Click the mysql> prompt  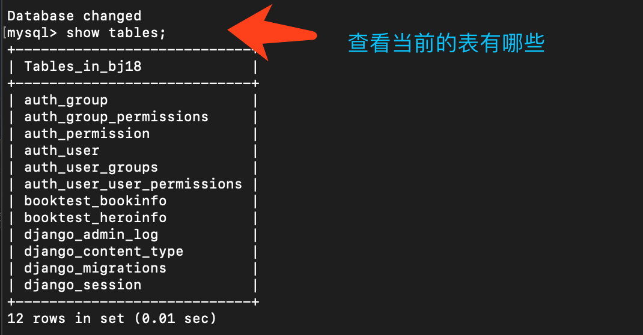pos(32,33)
